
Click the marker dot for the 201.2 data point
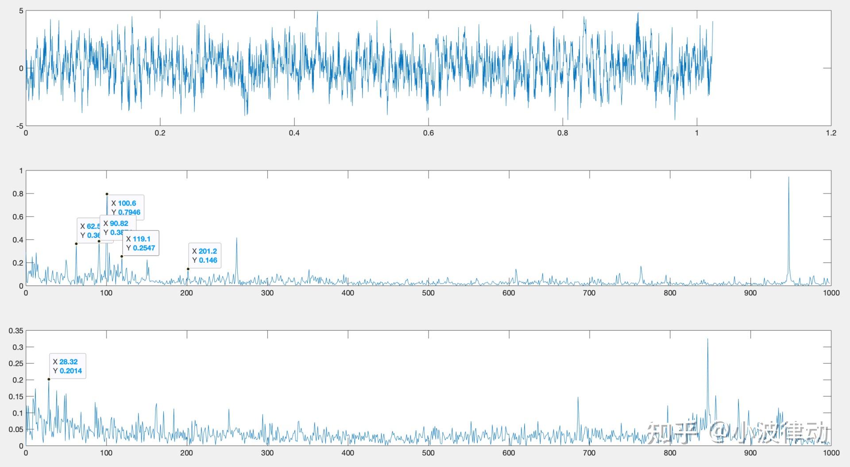point(188,269)
